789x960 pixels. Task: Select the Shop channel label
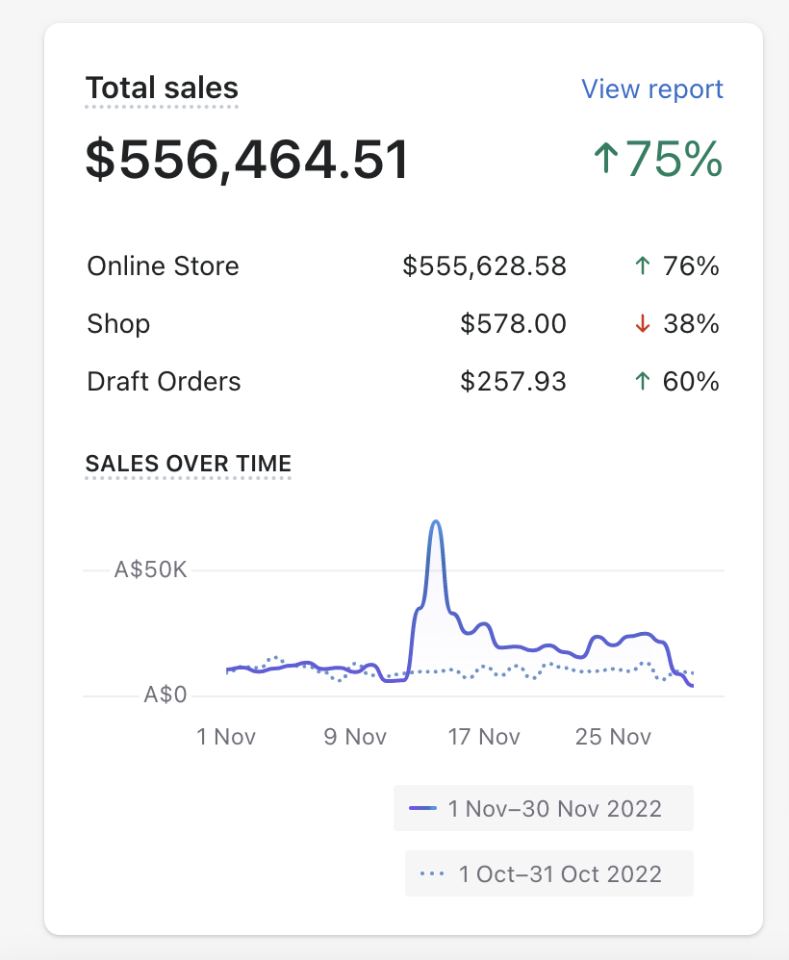(118, 324)
